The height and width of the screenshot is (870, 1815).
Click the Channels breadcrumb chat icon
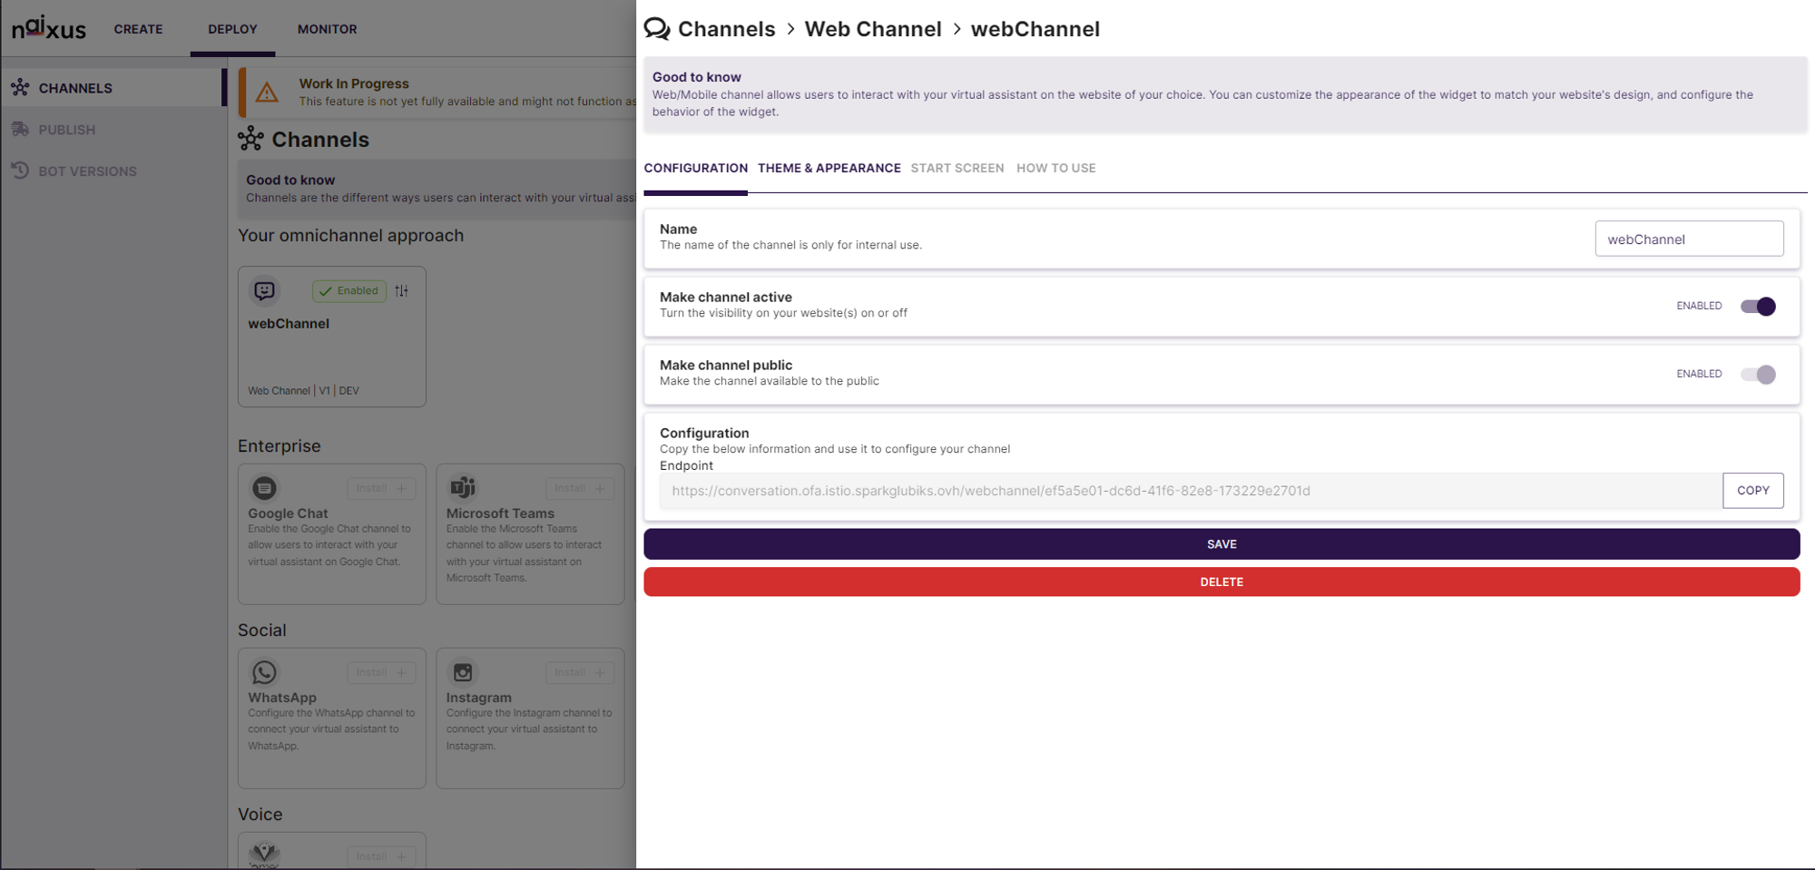point(657,29)
